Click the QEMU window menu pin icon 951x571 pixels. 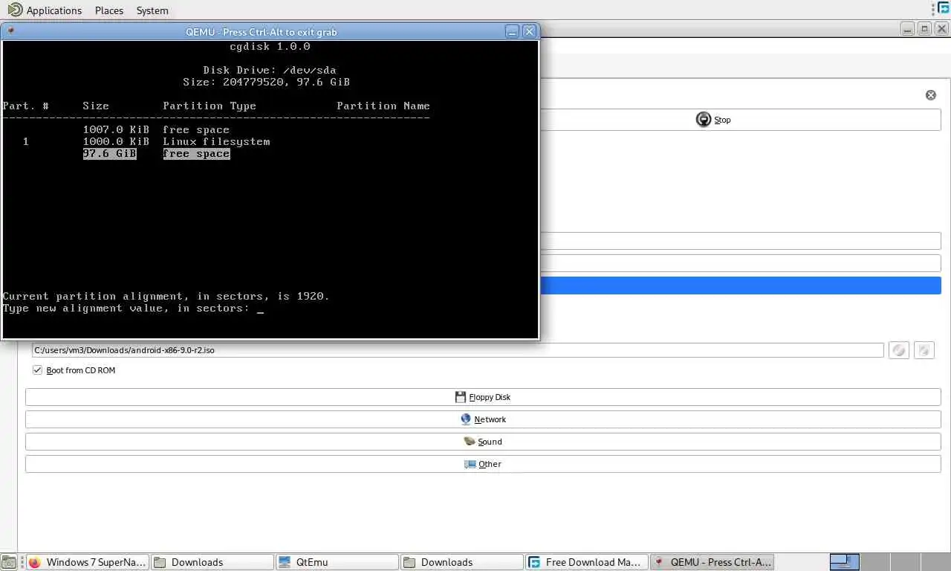[10, 31]
